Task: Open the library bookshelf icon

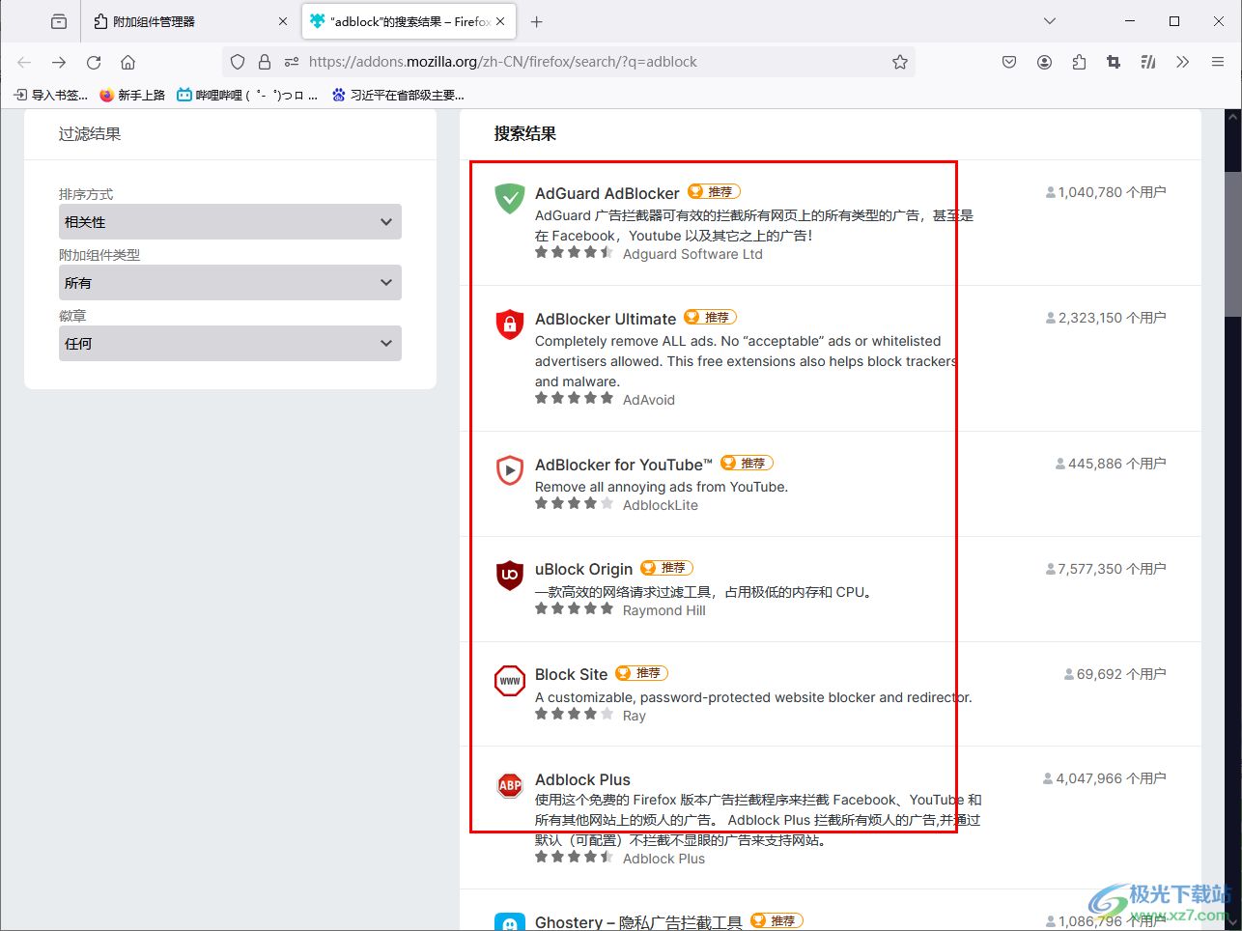Action: click(1148, 62)
